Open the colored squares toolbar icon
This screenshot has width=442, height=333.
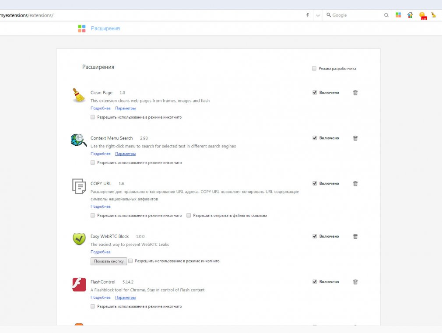[x=398, y=15]
